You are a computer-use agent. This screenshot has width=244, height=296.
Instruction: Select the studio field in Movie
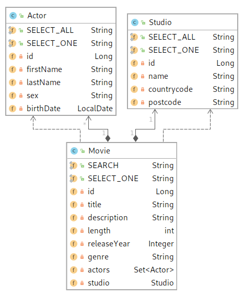tap(122, 283)
